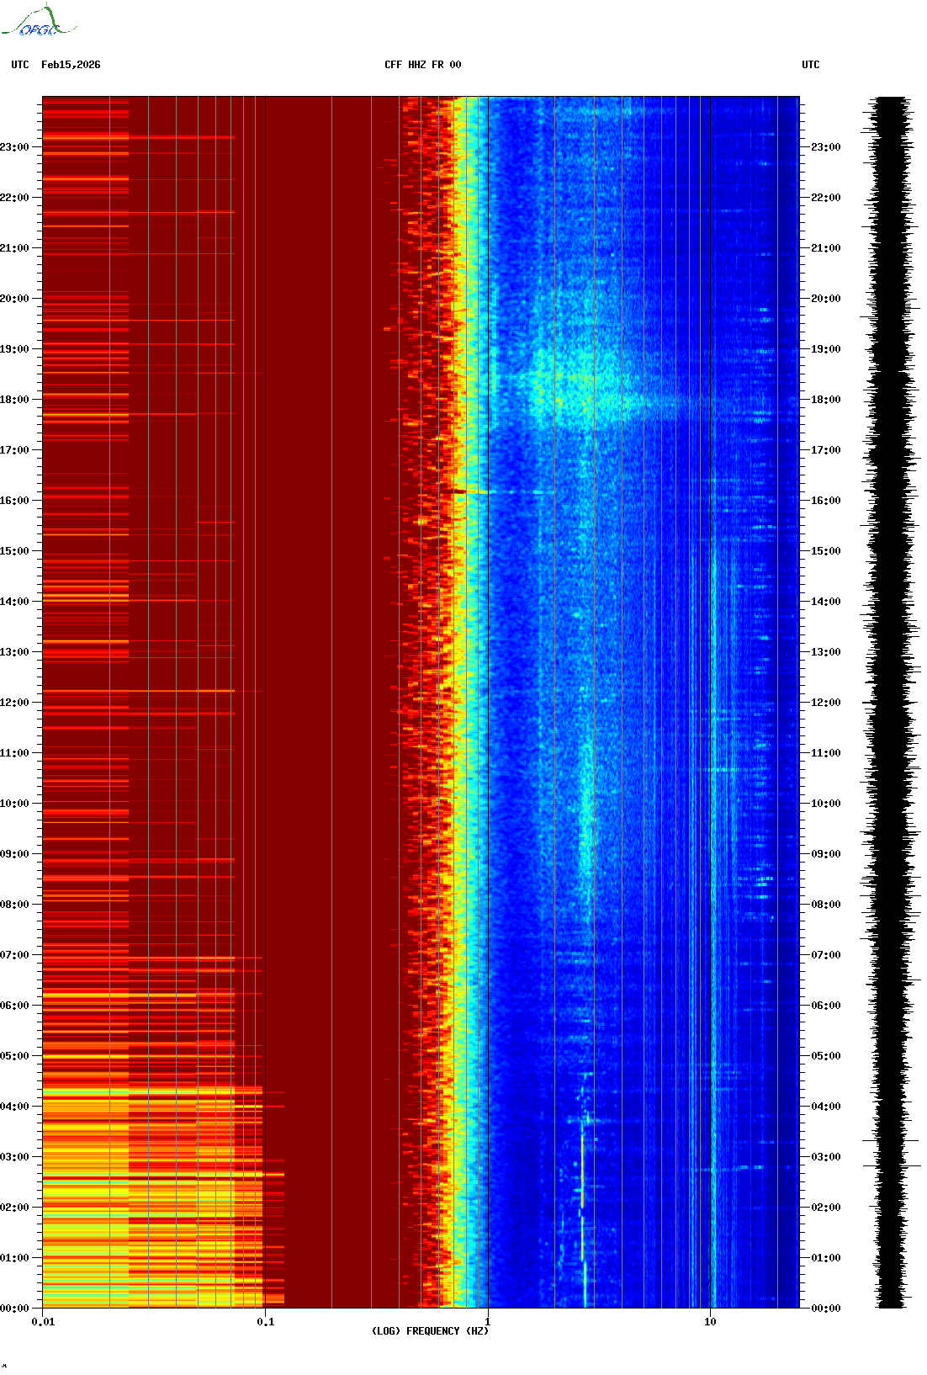Select '23:00' on the right time axis
The height and width of the screenshot is (1375, 927).
[825, 147]
